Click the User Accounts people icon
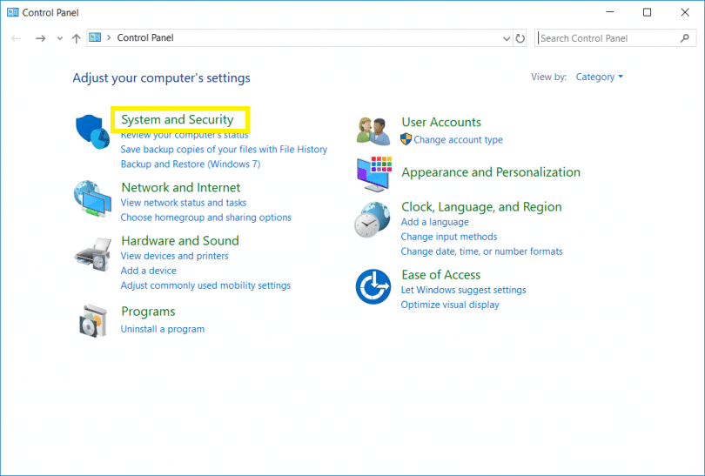This screenshot has width=705, height=476. click(373, 131)
